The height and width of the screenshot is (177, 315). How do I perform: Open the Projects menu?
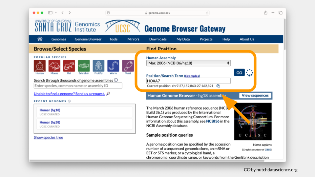point(206,39)
